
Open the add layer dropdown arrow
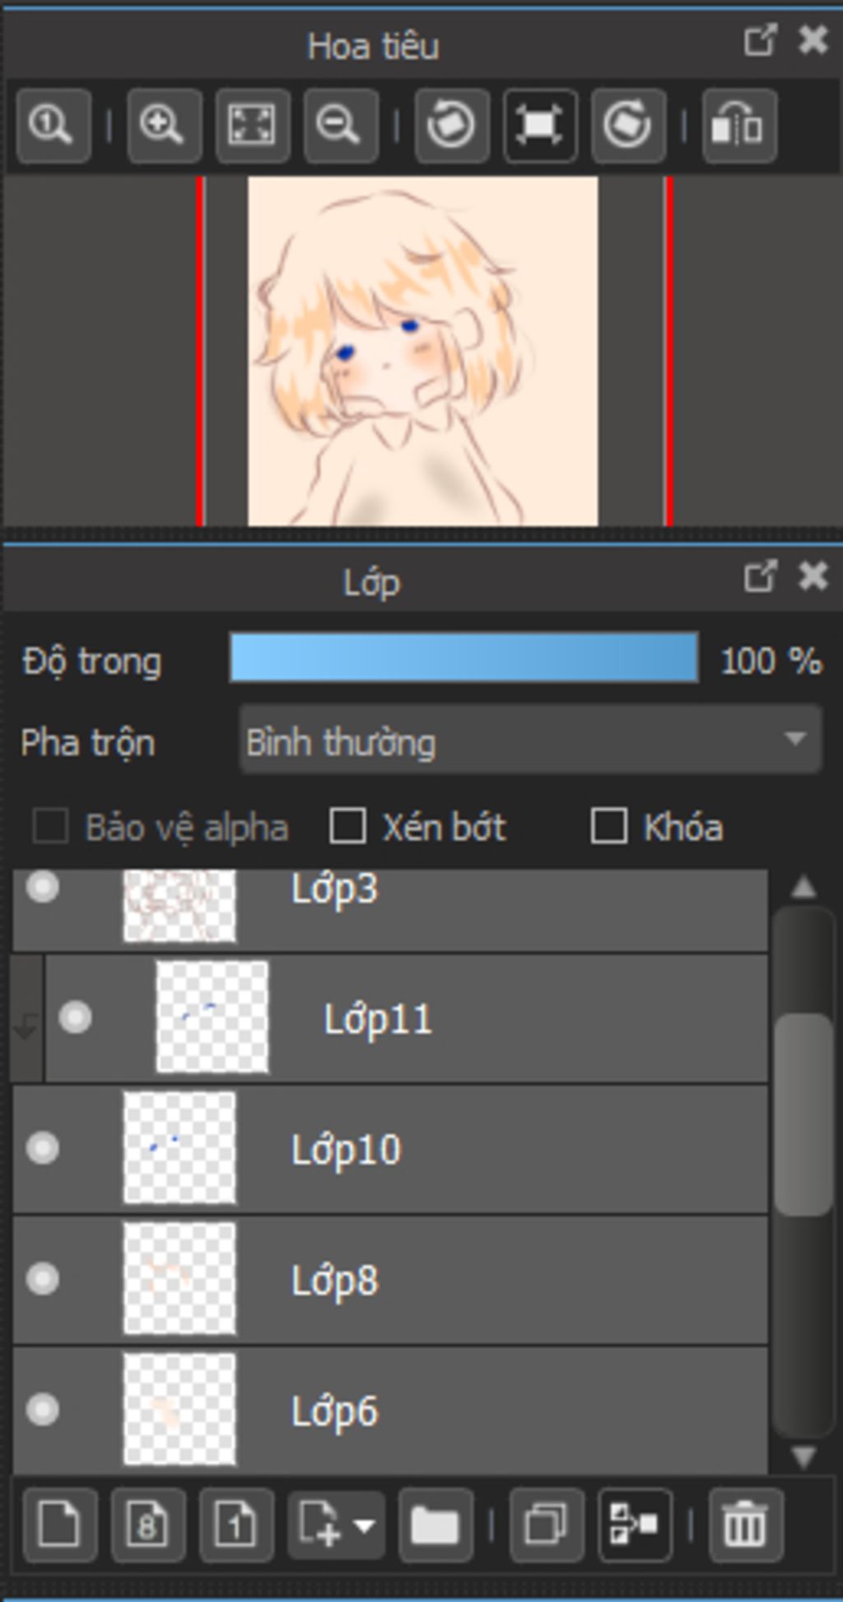(x=363, y=1525)
